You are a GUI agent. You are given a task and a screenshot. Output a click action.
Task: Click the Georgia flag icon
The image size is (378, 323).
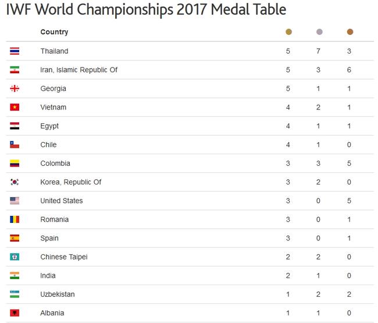[x=15, y=88]
